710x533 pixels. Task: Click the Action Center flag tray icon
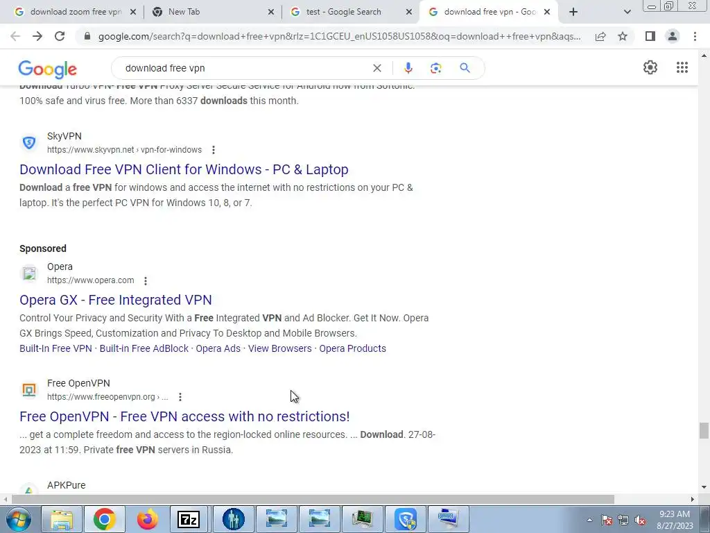point(607,521)
